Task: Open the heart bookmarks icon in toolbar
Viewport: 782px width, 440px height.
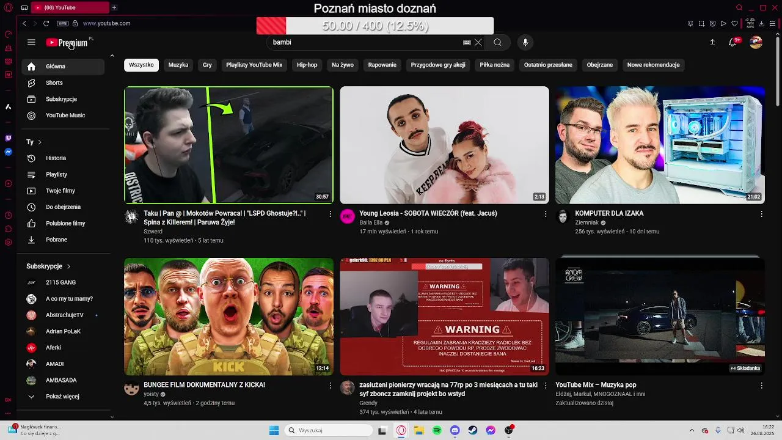Action: coord(734,23)
